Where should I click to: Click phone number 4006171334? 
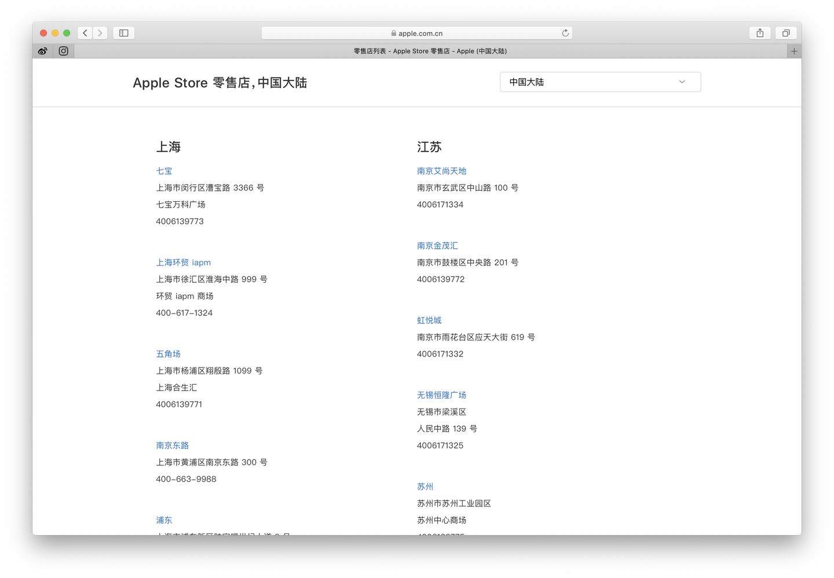coord(440,204)
